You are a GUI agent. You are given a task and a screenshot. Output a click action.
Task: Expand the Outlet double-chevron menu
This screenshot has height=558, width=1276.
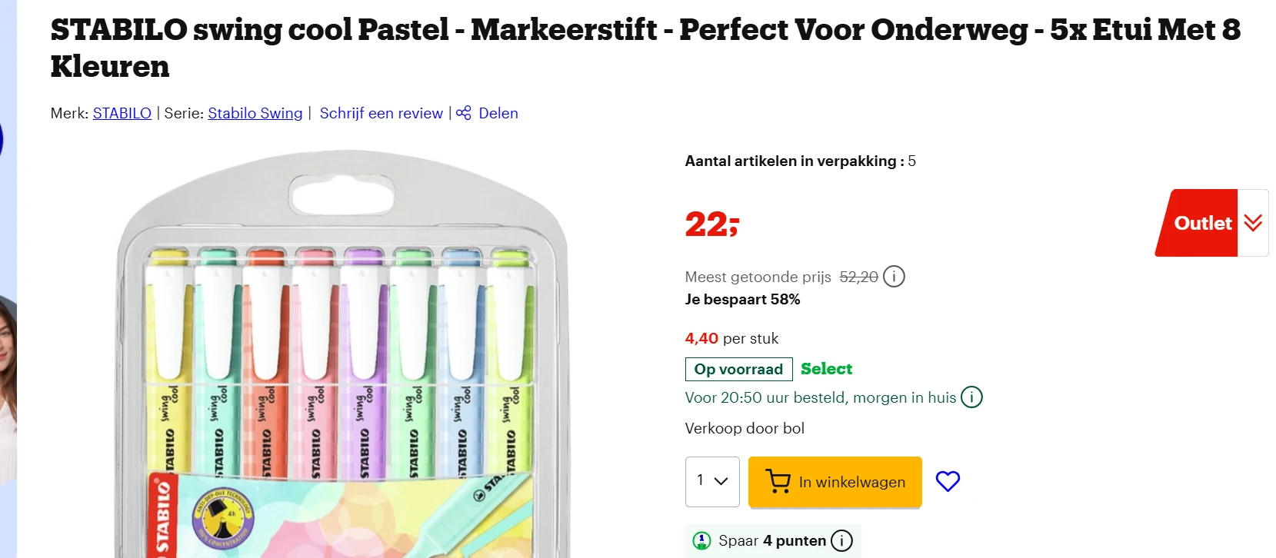(x=1253, y=223)
